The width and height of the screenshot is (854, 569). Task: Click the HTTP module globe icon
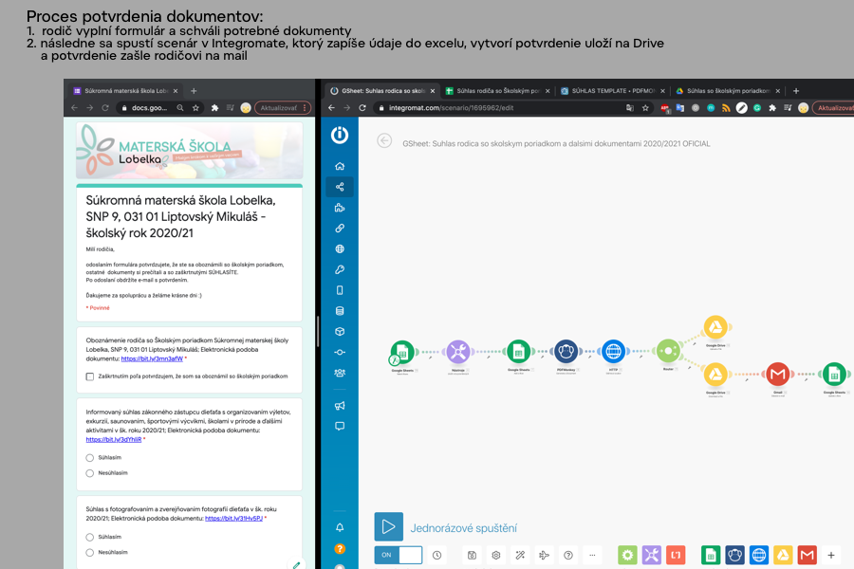pos(614,352)
